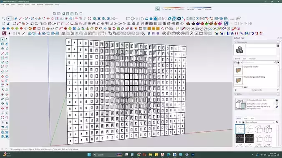Switch to the Edit tab in Styles
Viewport: 282px width, 158px height.
(246, 118)
